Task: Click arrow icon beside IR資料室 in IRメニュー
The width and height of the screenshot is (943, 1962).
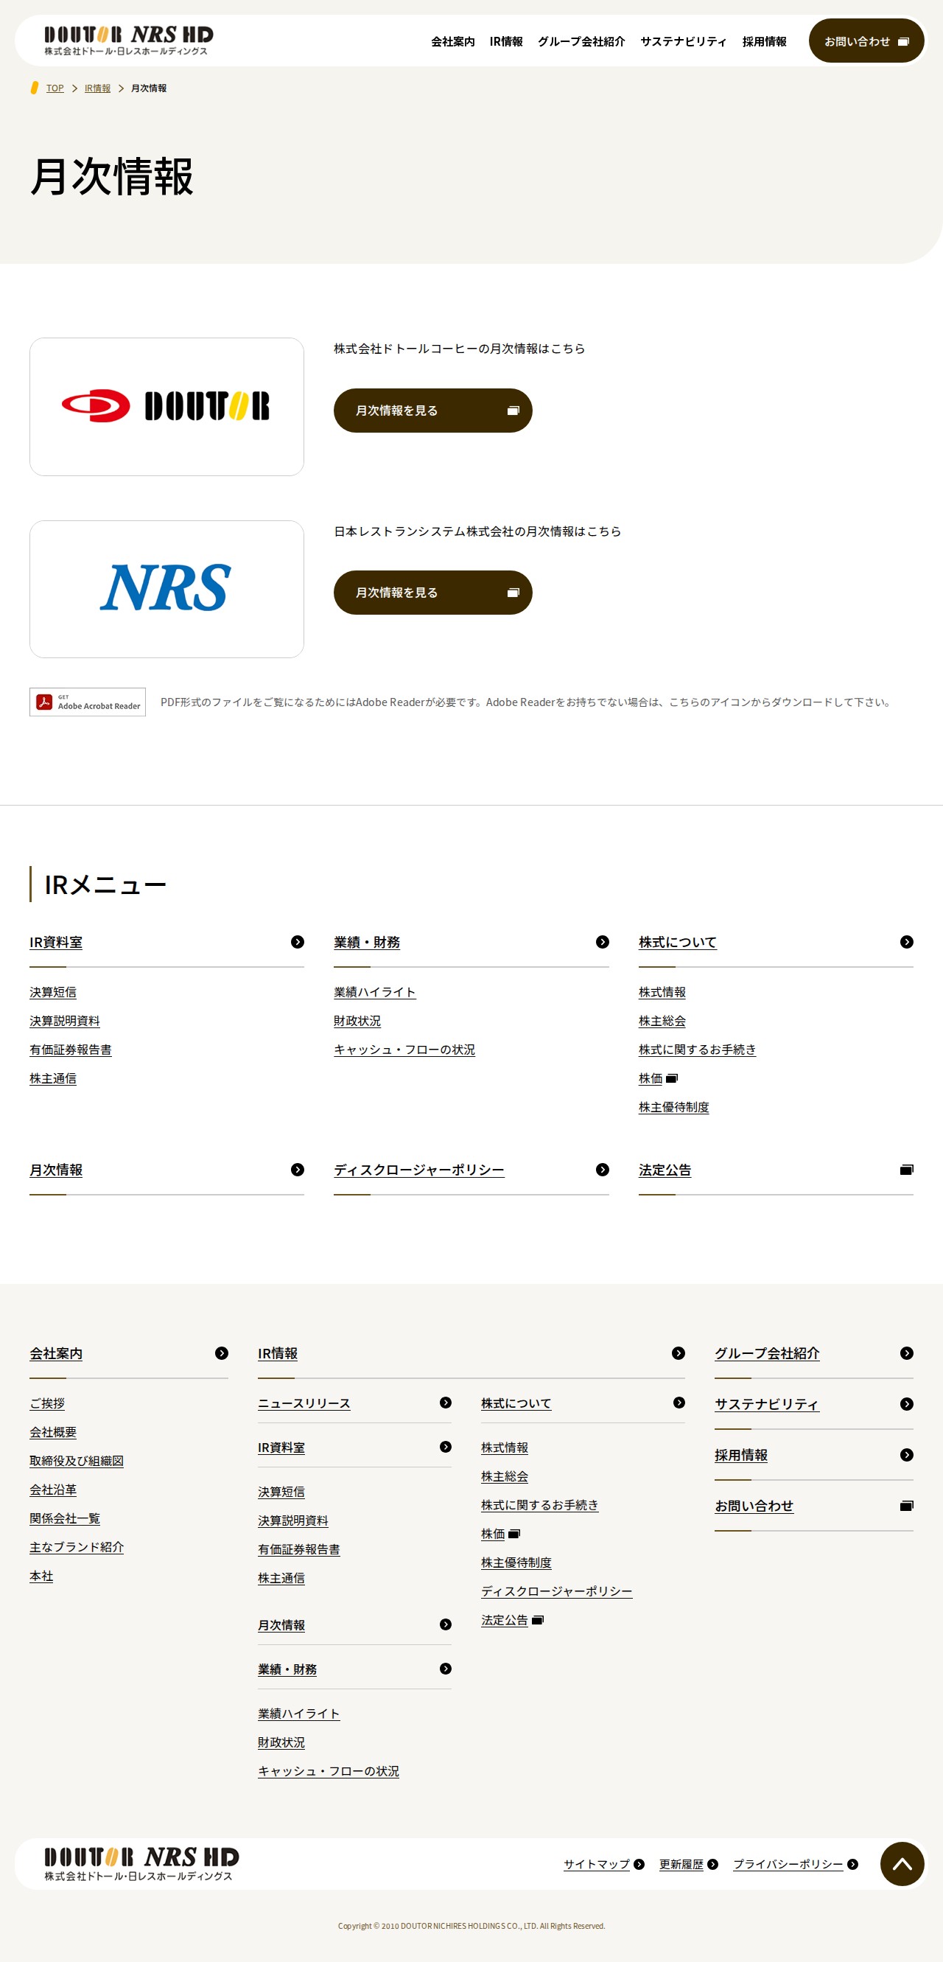Action: [298, 942]
